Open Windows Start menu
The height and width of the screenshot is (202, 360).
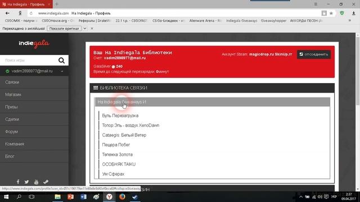click(x=6, y=197)
